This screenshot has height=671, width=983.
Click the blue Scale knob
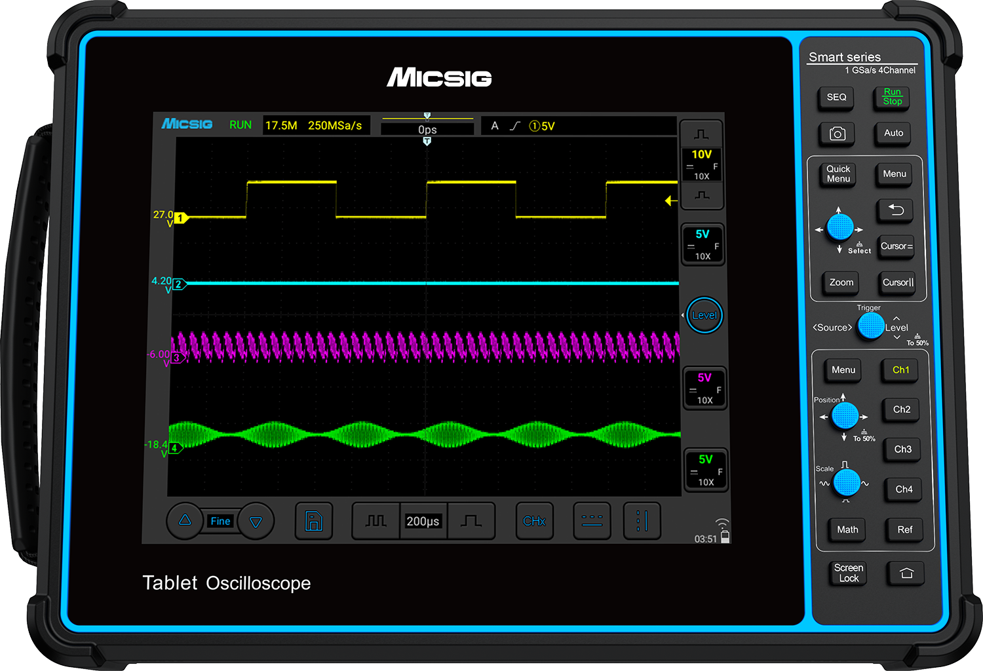click(x=847, y=483)
